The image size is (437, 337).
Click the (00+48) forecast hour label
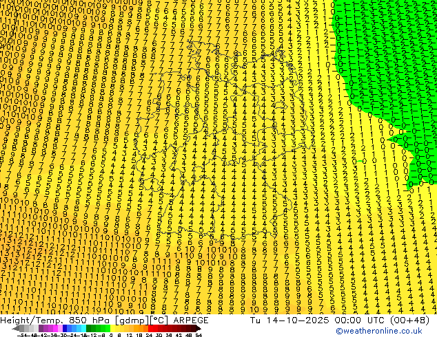[x=409, y=320]
